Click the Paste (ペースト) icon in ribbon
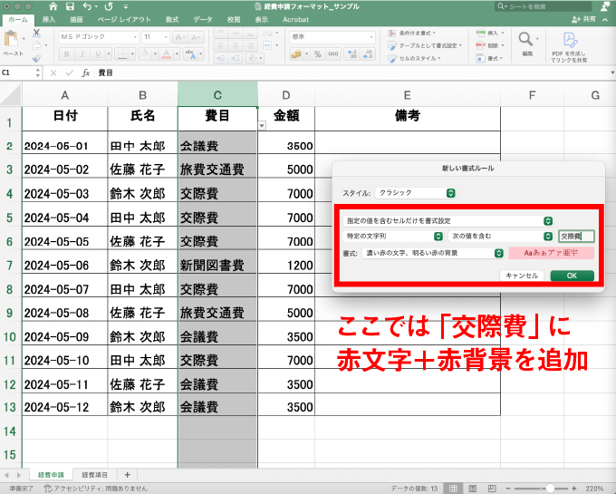The height and width of the screenshot is (494, 616). [x=13, y=41]
